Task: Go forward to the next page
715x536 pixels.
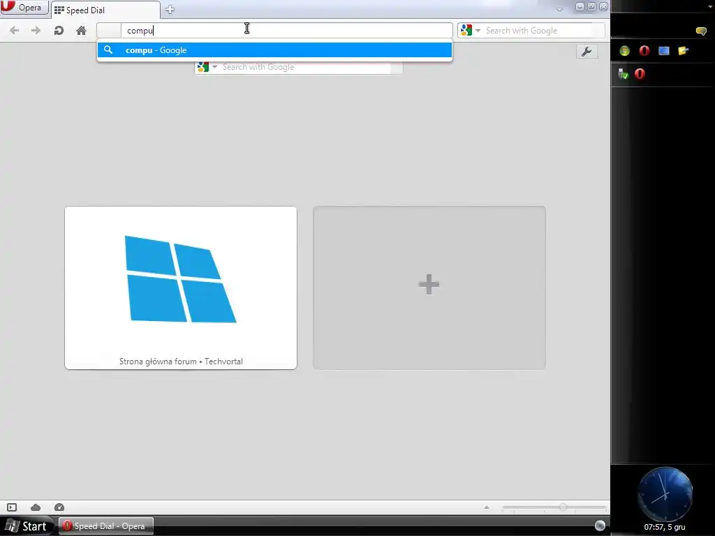Action: pyautogui.click(x=36, y=31)
